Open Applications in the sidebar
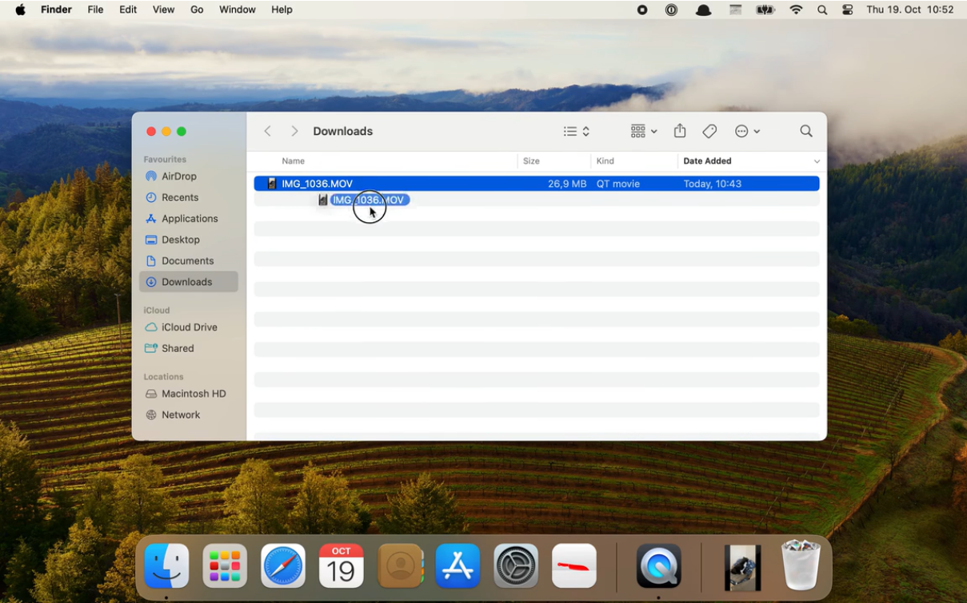The image size is (967, 603). tap(190, 219)
